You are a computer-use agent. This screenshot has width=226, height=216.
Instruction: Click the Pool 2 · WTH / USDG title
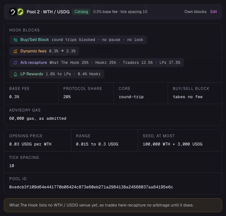(48, 12)
